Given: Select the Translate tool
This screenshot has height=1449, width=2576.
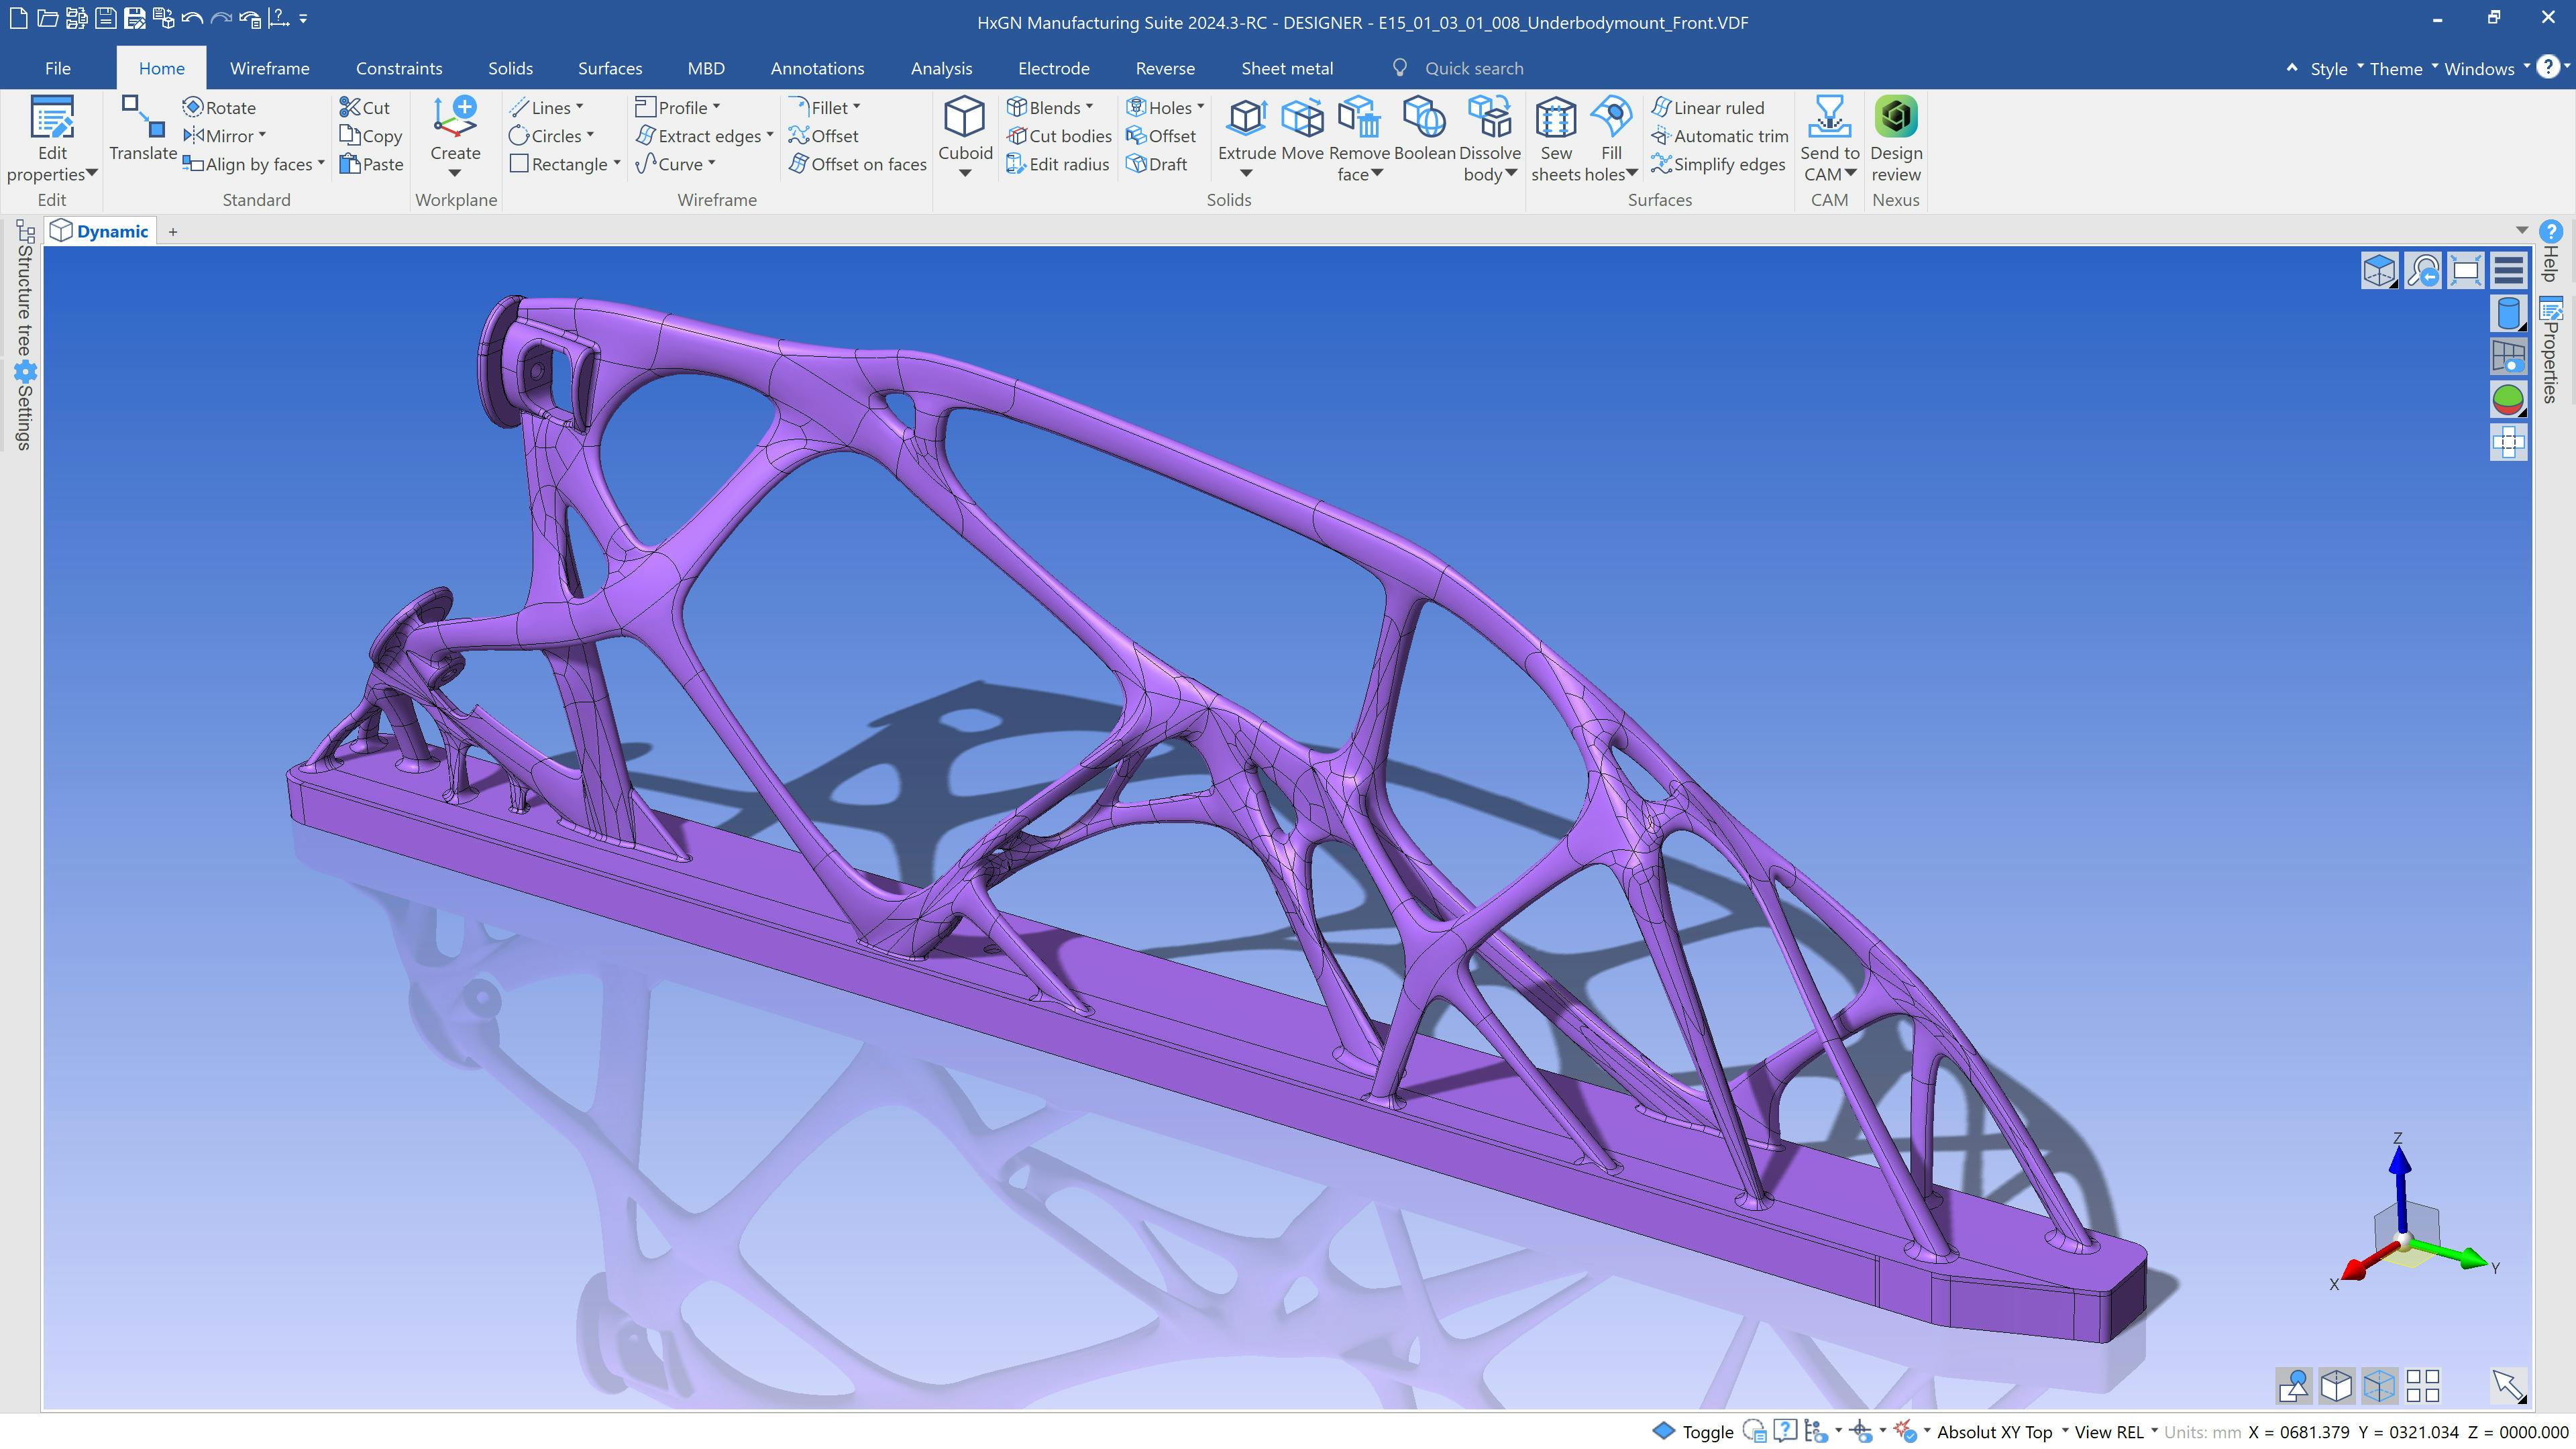Looking at the screenshot, I should [143, 130].
